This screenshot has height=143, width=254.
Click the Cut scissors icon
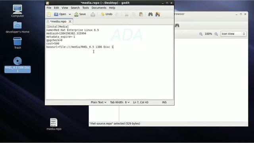127,14
